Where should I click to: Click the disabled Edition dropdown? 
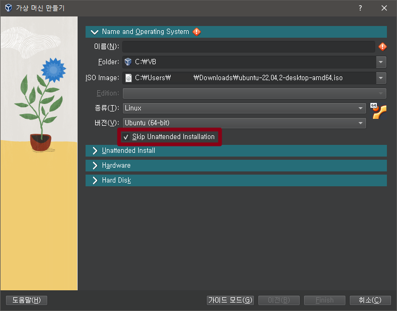pyautogui.click(x=255, y=93)
